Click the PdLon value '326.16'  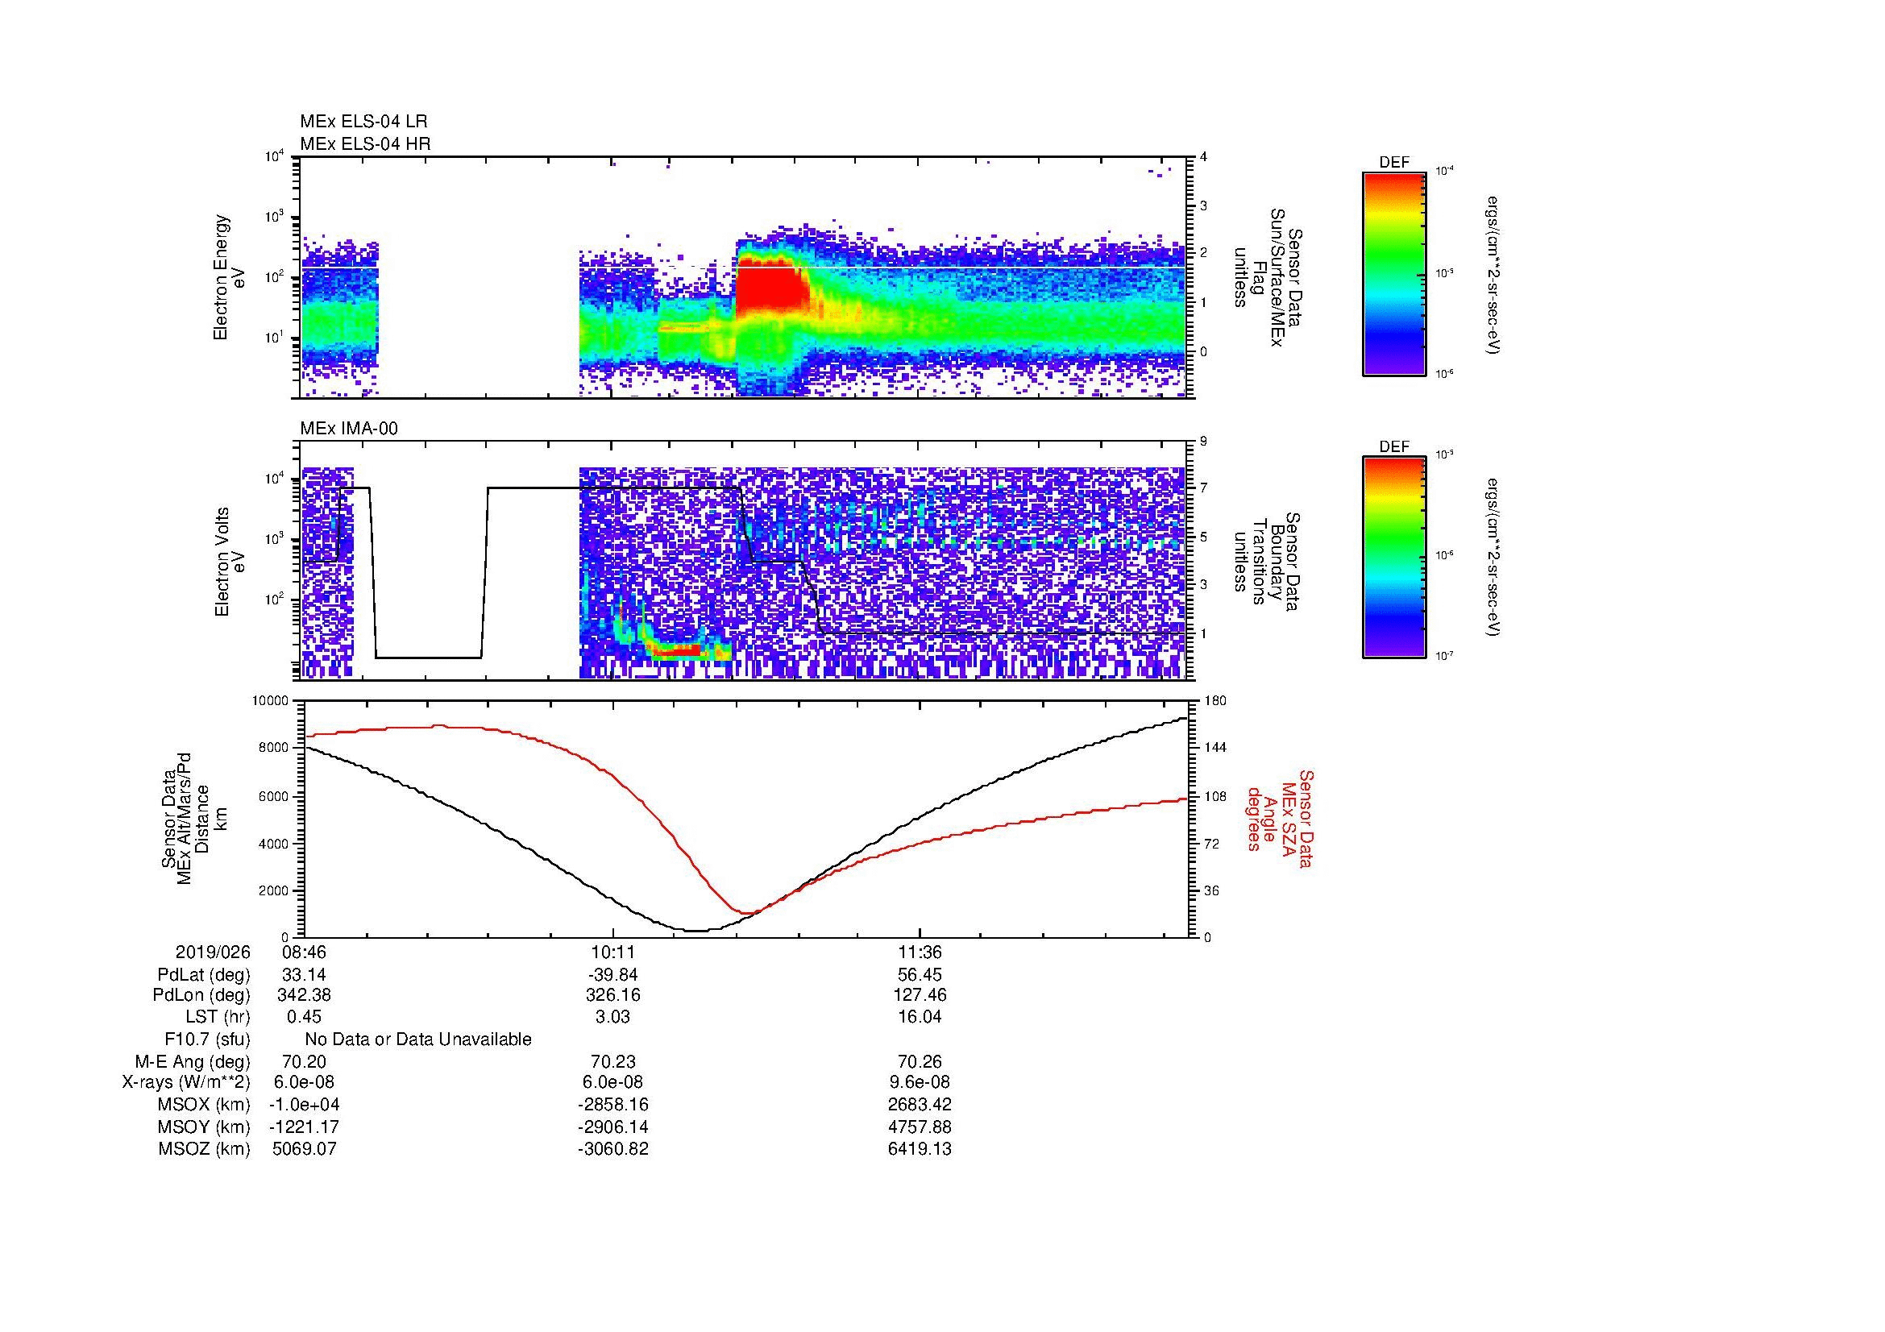tap(612, 995)
